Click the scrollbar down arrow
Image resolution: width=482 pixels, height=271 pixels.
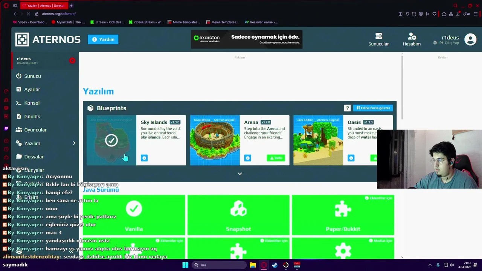402,257
